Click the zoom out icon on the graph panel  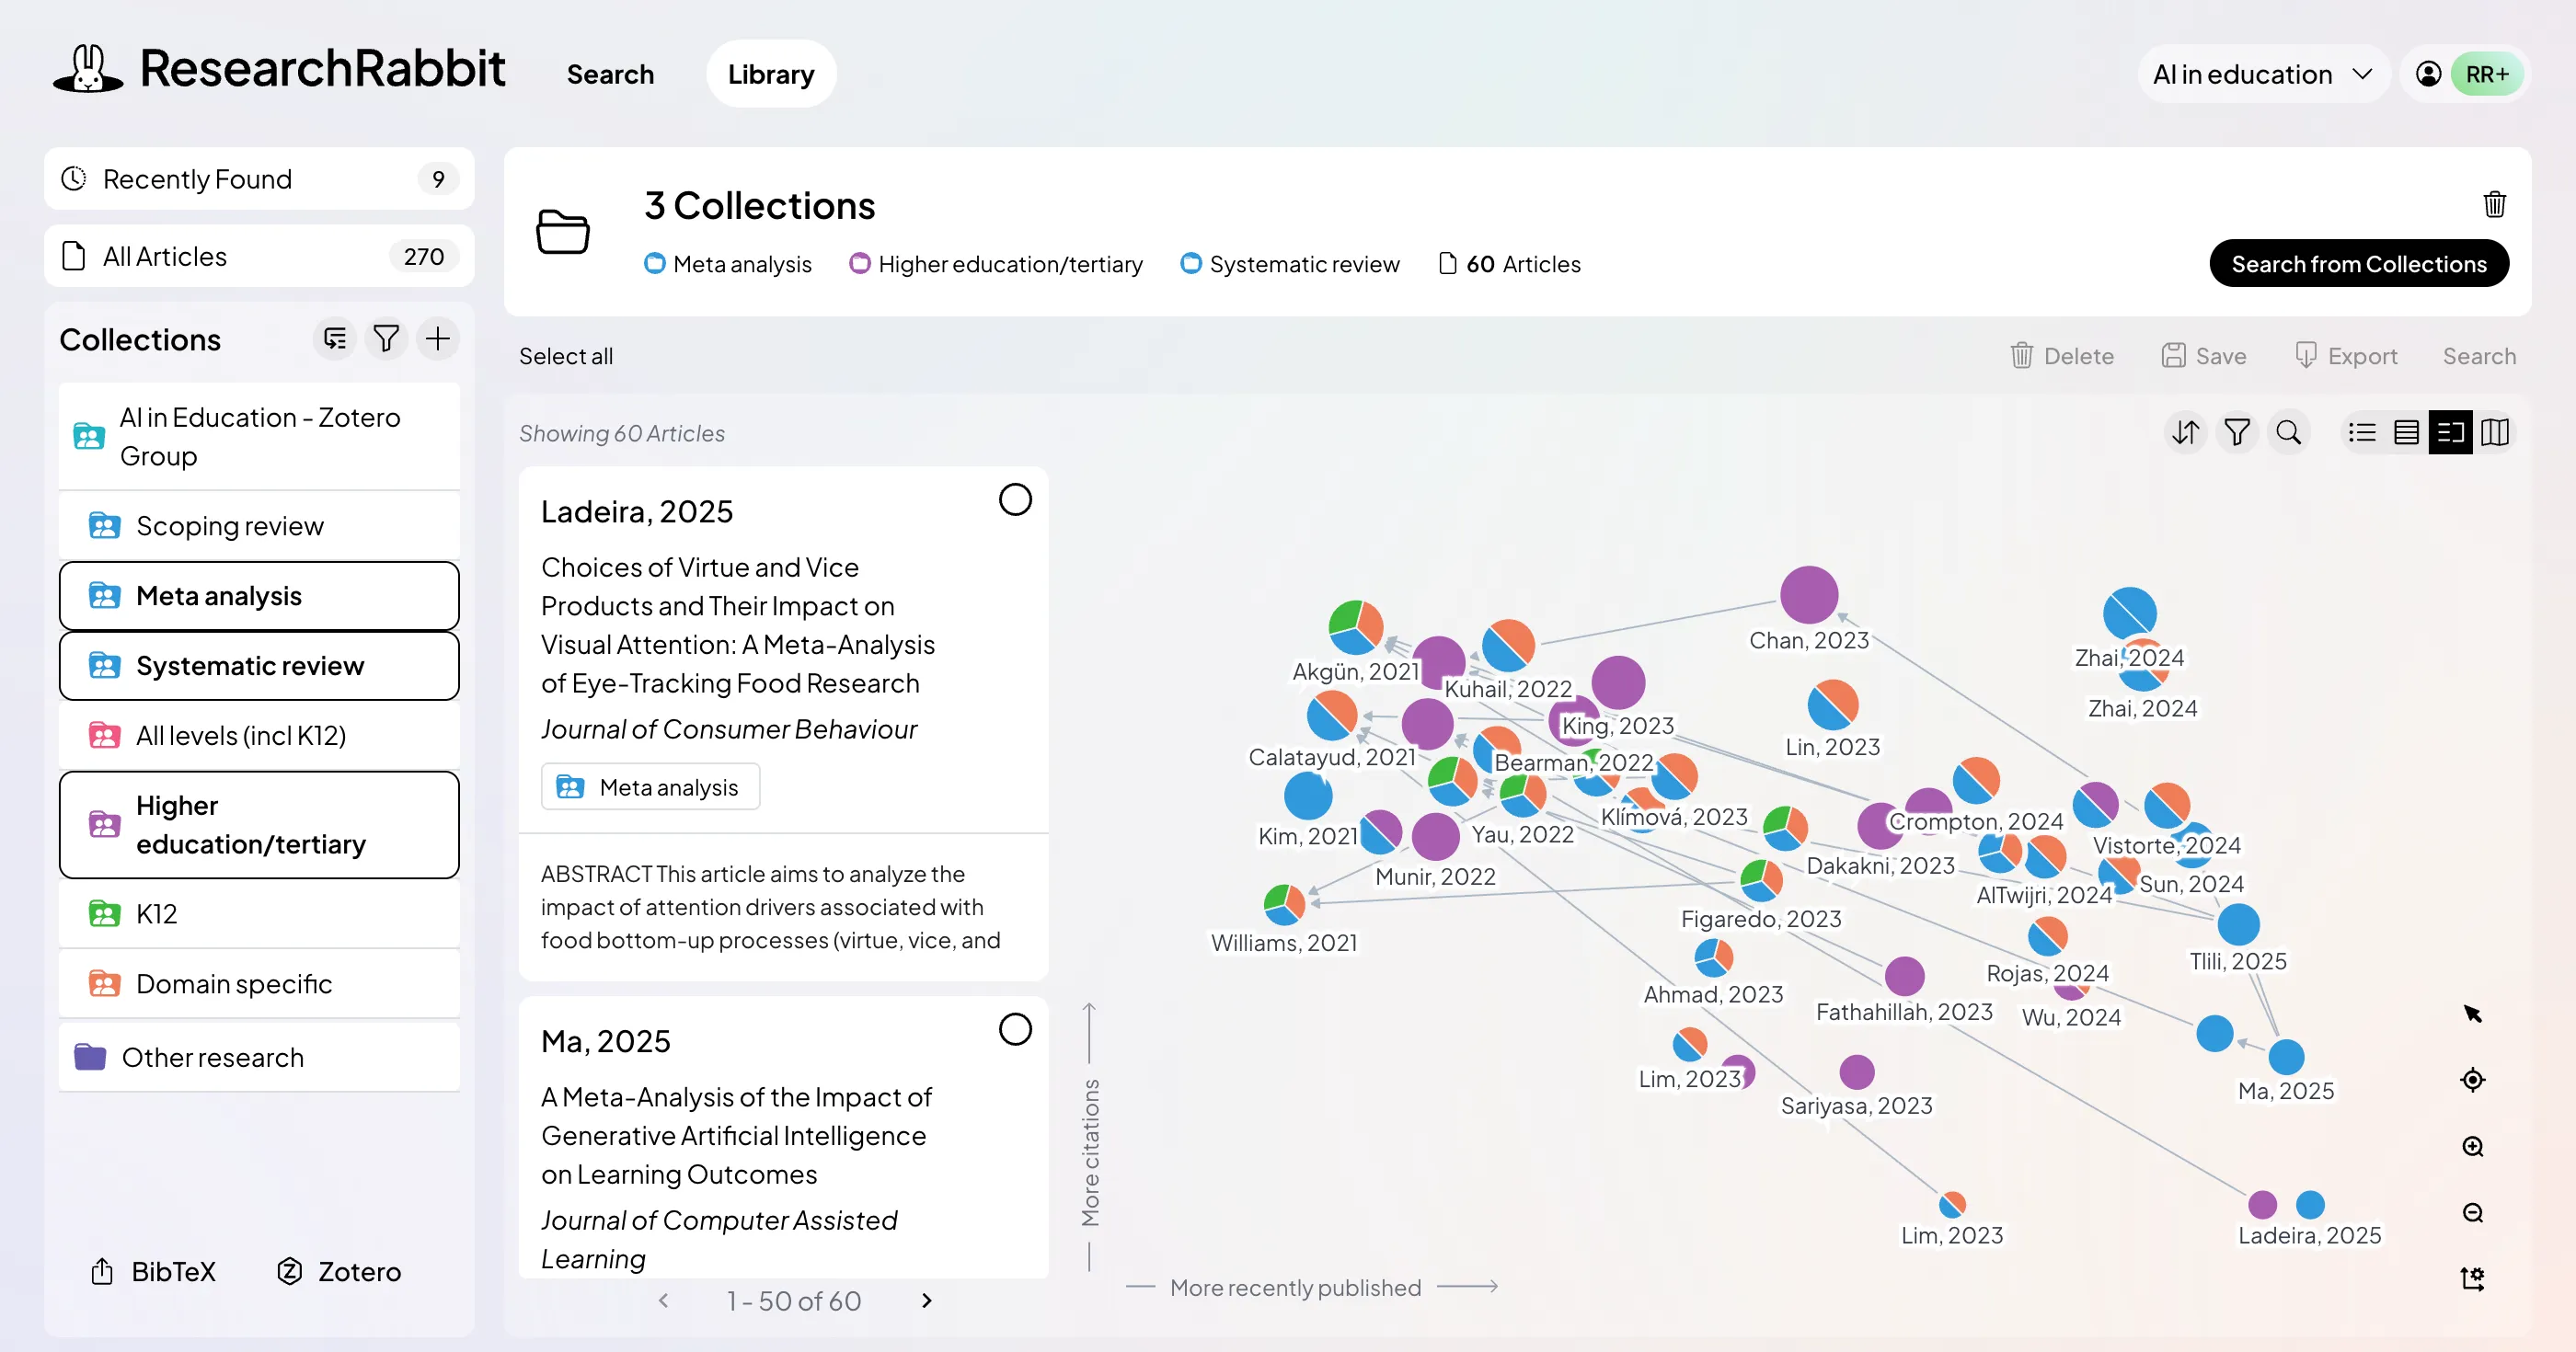point(2472,1213)
